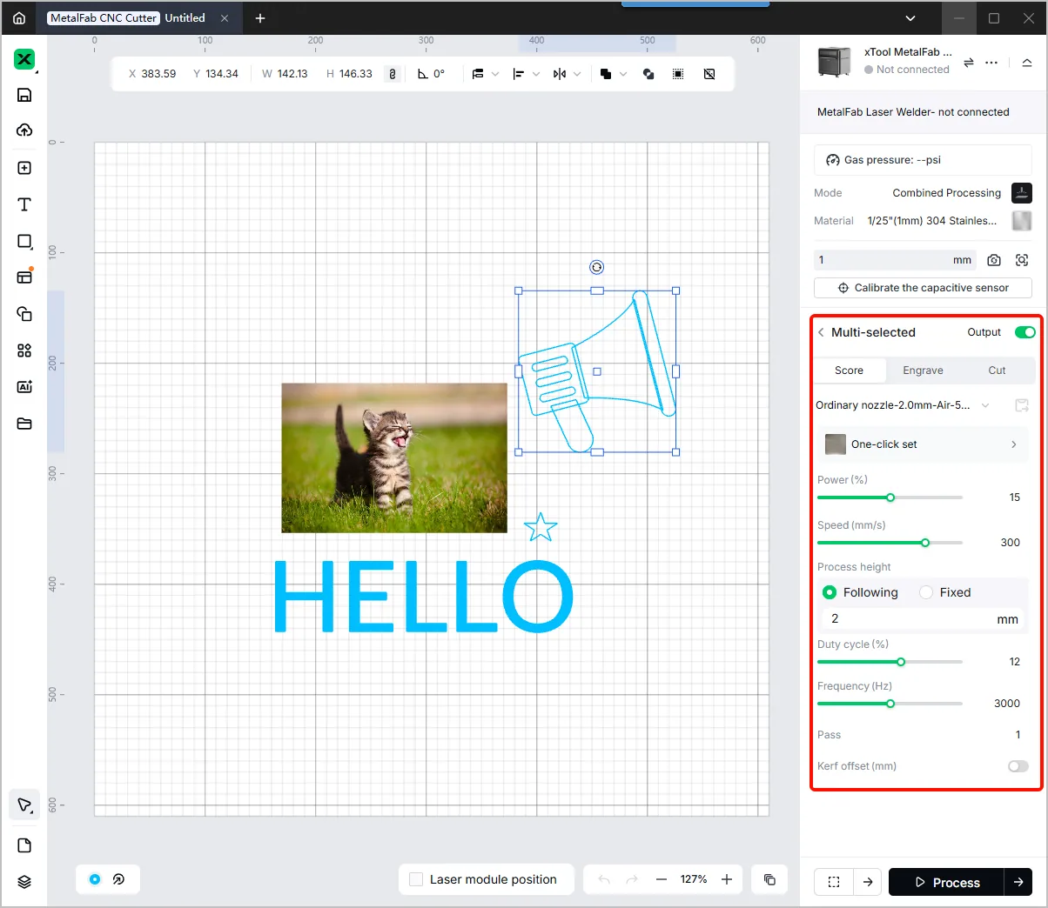
Task: Activate the selection pointer tool at the bottom left
Action: click(x=24, y=805)
